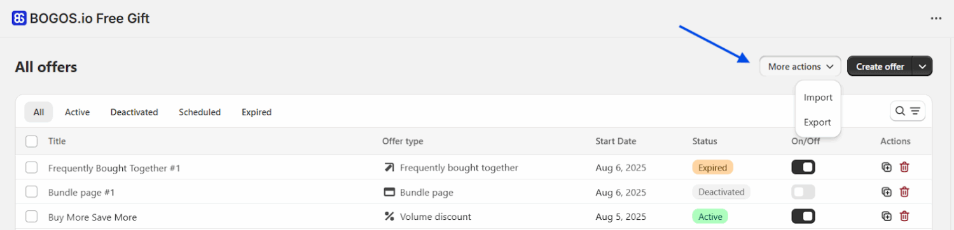Delete the Buy More Save More offer
Screen dimensions: 954x230
click(904, 217)
